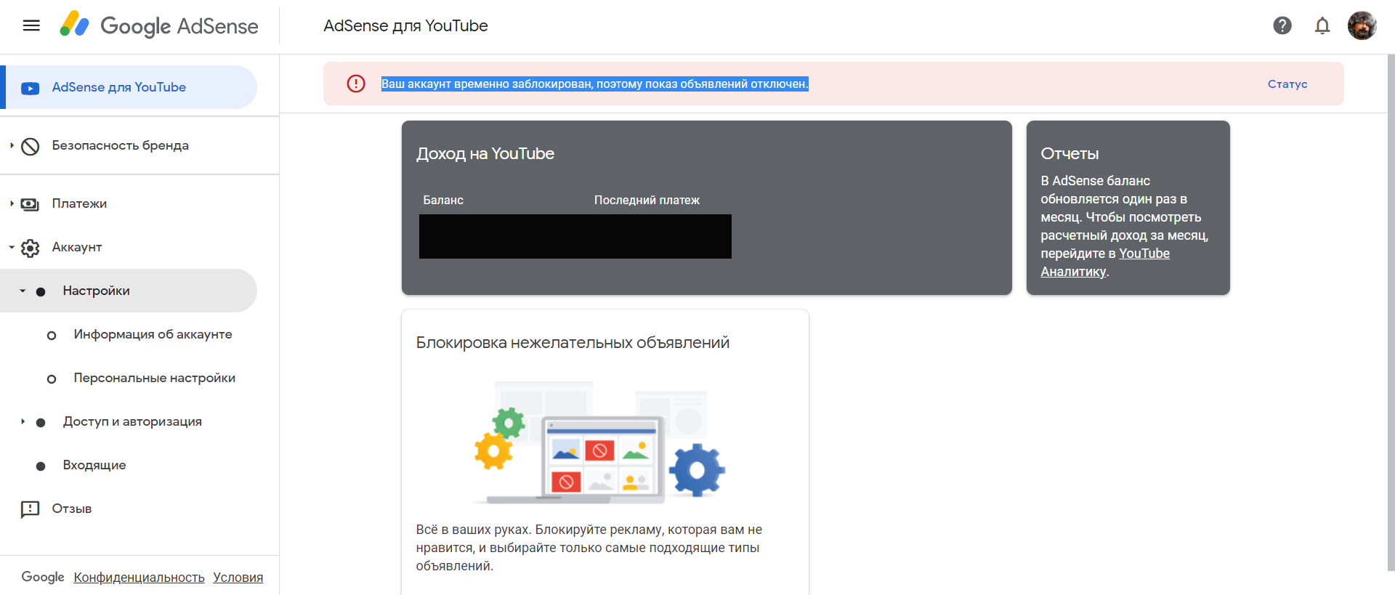
Task: Click the bullet icon beside Входящие
Action: 41,466
